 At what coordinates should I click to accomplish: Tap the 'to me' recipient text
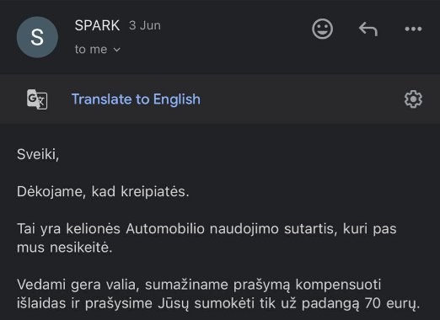[x=91, y=50]
